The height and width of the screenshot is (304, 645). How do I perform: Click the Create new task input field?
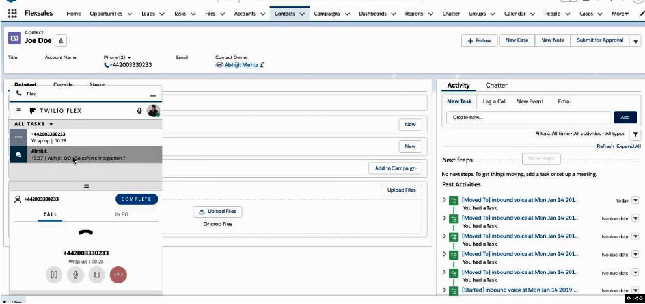click(x=528, y=118)
